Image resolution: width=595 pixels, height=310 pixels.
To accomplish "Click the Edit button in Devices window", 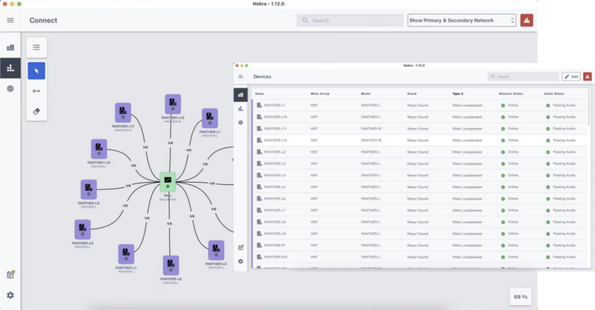I will (x=571, y=76).
